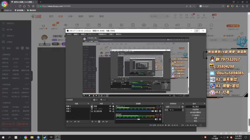Toggle visibility of 图像 source
This screenshot has height=140, width=250.
coord(110,106)
